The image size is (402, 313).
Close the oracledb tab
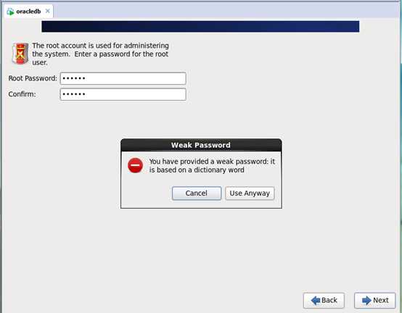47,11
